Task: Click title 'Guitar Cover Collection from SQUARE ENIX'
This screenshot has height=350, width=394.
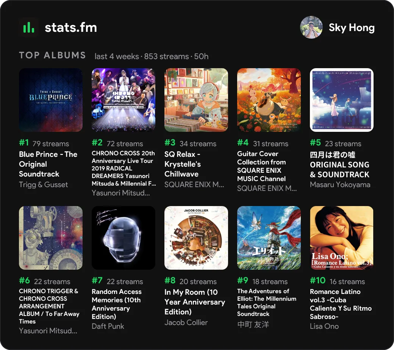Action: click(x=261, y=166)
